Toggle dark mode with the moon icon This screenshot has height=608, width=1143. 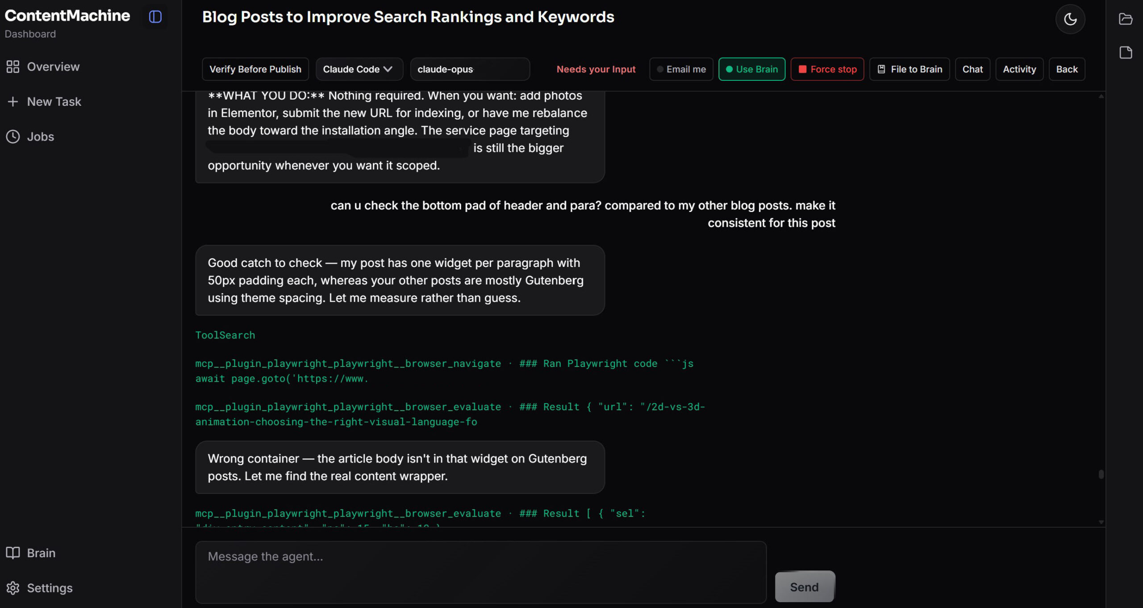click(1070, 19)
